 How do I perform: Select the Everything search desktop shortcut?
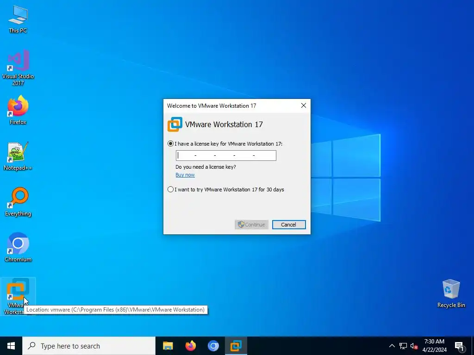[18, 202]
